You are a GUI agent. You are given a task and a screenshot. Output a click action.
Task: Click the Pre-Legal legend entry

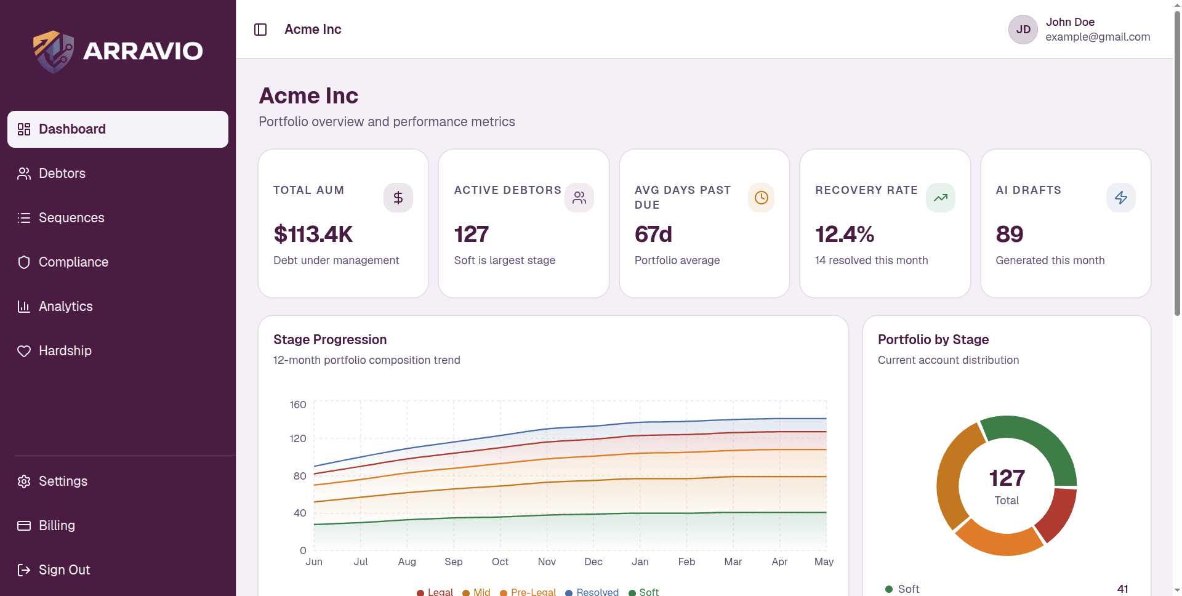[528, 592]
